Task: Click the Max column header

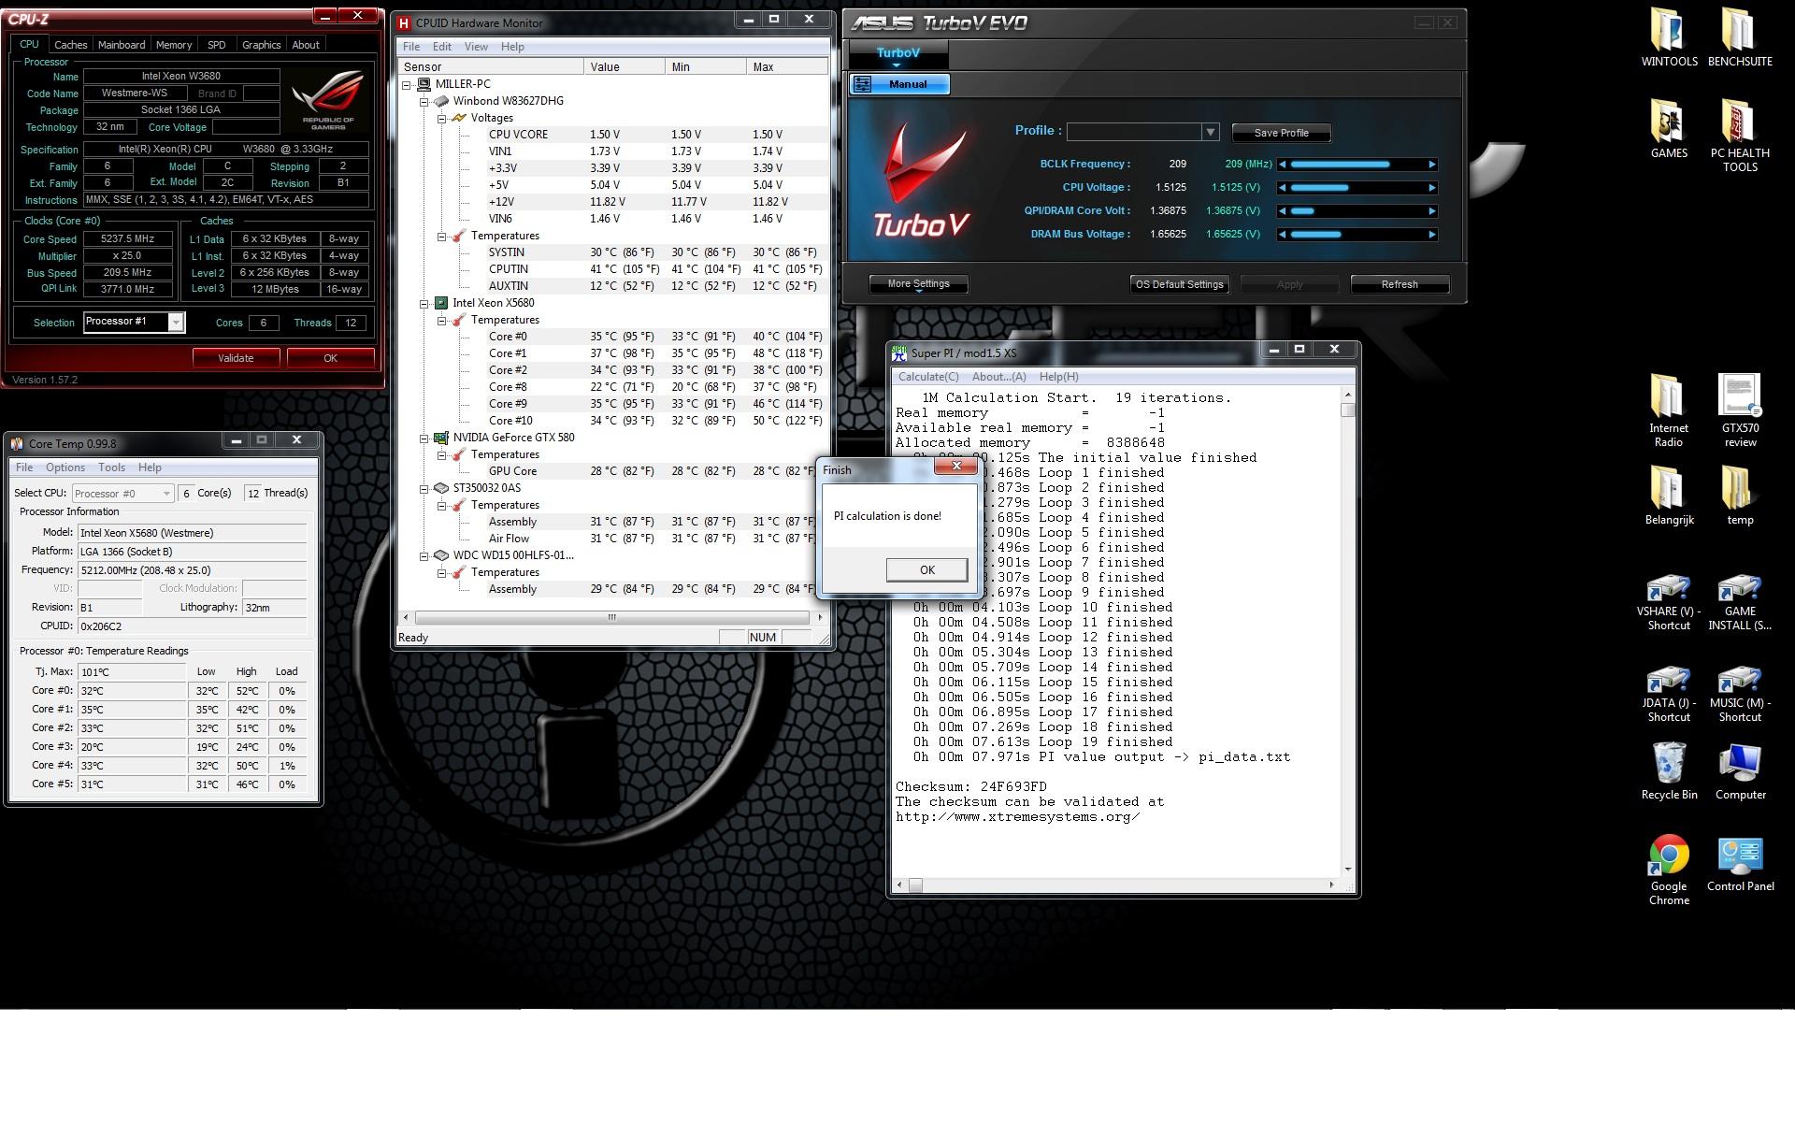Action: pos(787,67)
